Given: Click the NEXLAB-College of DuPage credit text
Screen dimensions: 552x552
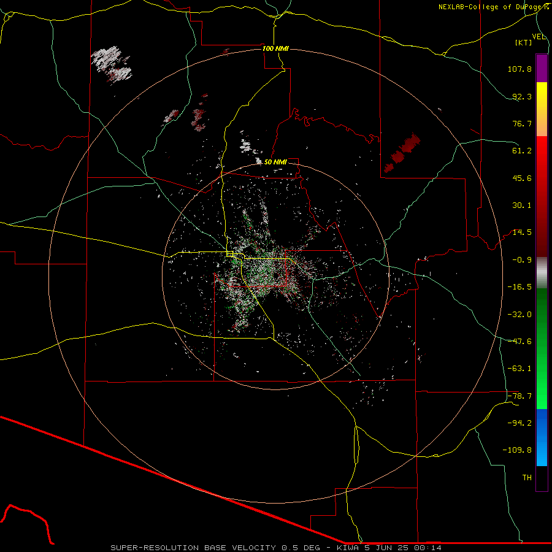Looking at the screenshot, I should pyautogui.click(x=493, y=7).
